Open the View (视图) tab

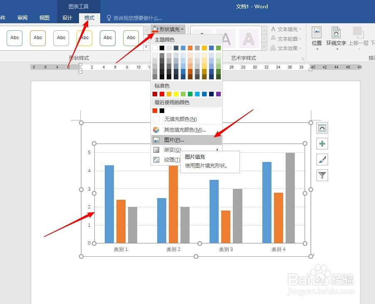pyautogui.click(x=44, y=18)
